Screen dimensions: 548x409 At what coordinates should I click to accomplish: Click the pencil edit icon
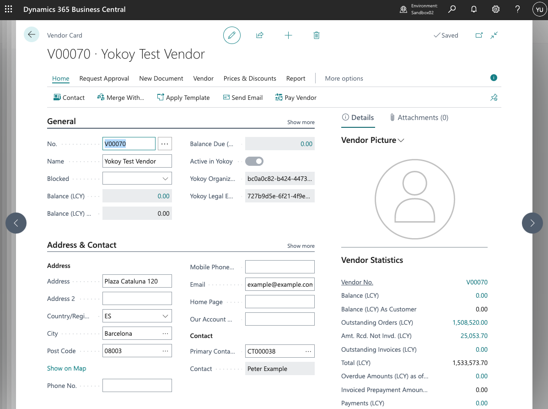pos(232,35)
